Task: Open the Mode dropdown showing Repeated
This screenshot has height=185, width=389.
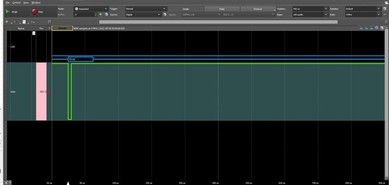Action: pyautogui.click(x=91, y=9)
